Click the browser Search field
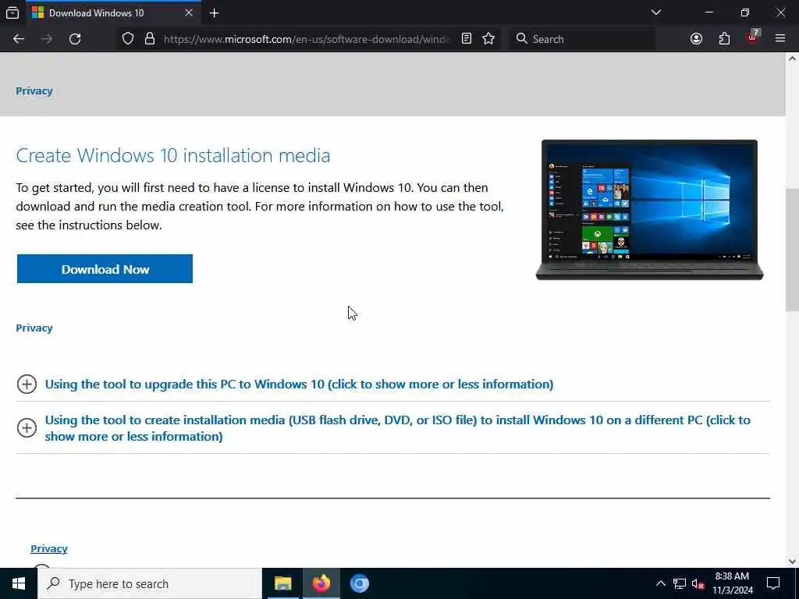 (x=582, y=39)
